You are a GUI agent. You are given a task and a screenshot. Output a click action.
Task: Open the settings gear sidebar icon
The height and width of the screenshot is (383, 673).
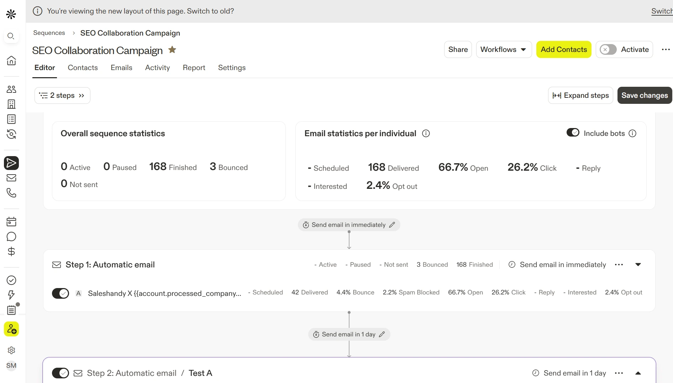[x=11, y=350]
